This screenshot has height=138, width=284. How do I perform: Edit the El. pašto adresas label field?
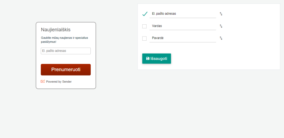pyautogui.click(x=183, y=14)
